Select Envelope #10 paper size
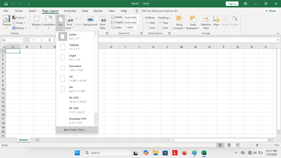The image size is (281, 158). (75, 121)
